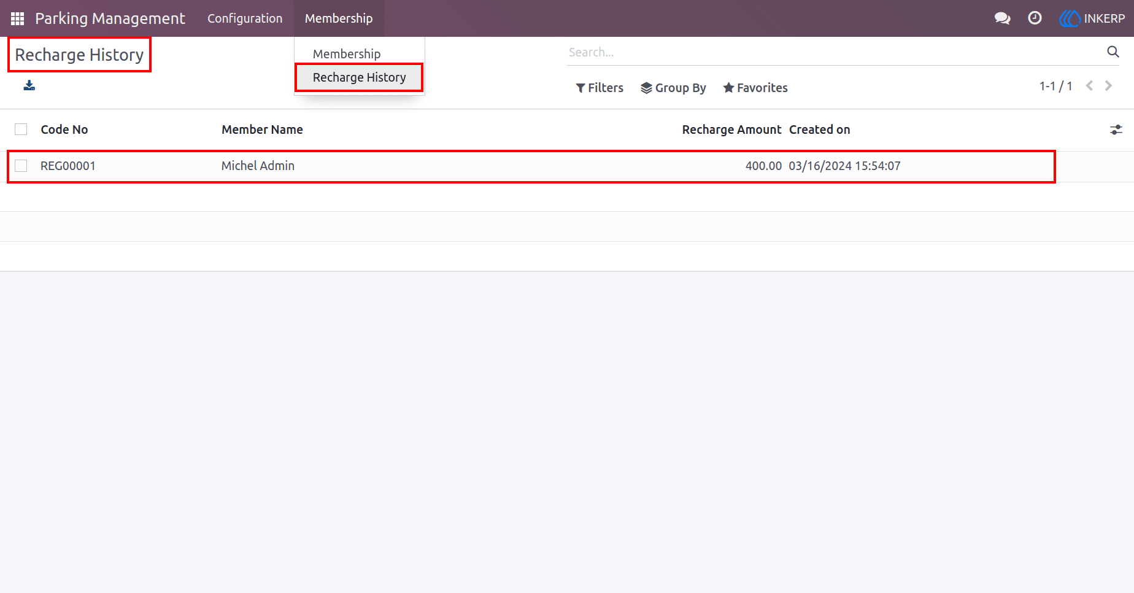The width and height of the screenshot is (1134, 593).
Task: Open the Configuration menu
Action: [245, 18]
